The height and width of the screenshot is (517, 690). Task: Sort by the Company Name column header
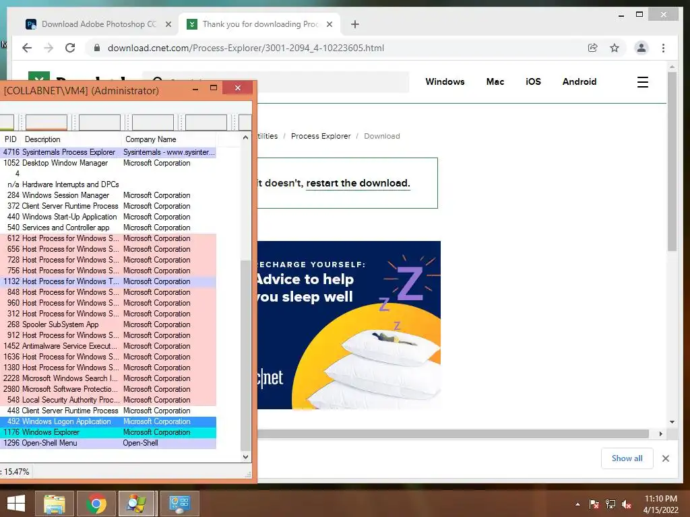pyautogui.click(x=168, y=139)
